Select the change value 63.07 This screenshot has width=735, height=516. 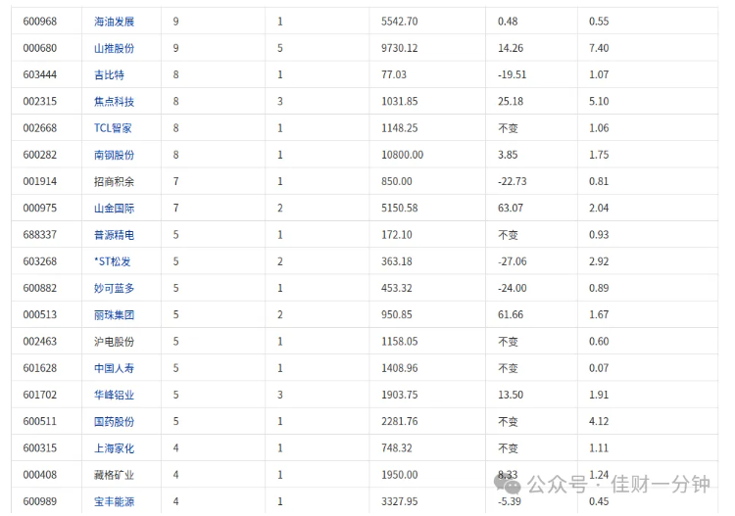(511, 209)
